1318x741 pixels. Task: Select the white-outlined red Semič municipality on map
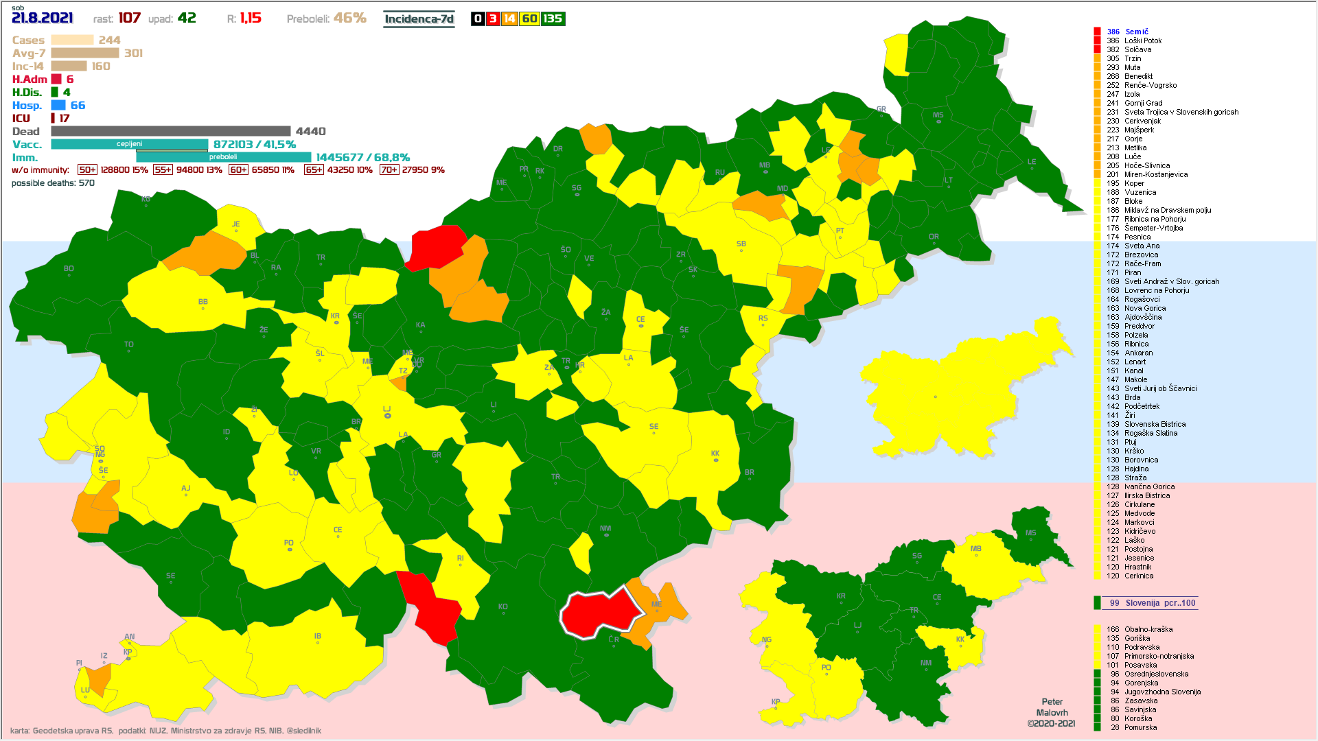597,613
